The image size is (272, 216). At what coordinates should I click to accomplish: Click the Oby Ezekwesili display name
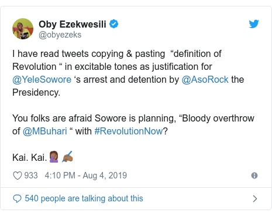pos(73,24)
